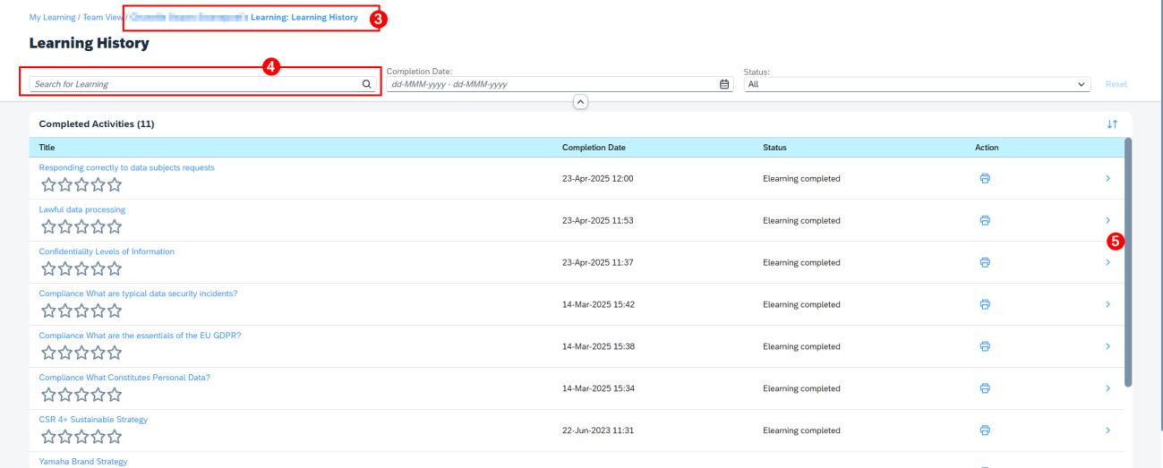Open the Status dropdown showing All
Screen dimensions: 1163x468
coord(919,84)
